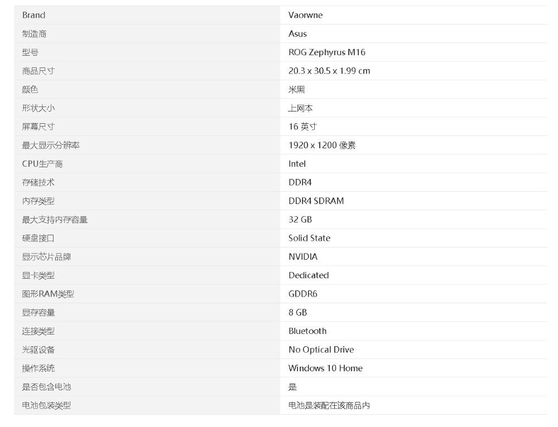The height and width of the screenshot is (427, 558).
Task: Click the NVIDIA graphics chip brand value
Action: (x=302, y=257)
